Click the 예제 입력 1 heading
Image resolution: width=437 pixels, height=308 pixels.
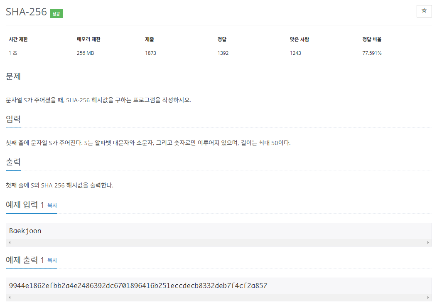coord(24,205)
